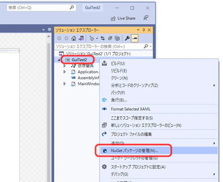Image resolution: width=223 pixels, height=182 pixels.
Task: Click arrow icon beside プロジェクト ファイルの編集
Action: pyautogui.click(x=104, y=134)
